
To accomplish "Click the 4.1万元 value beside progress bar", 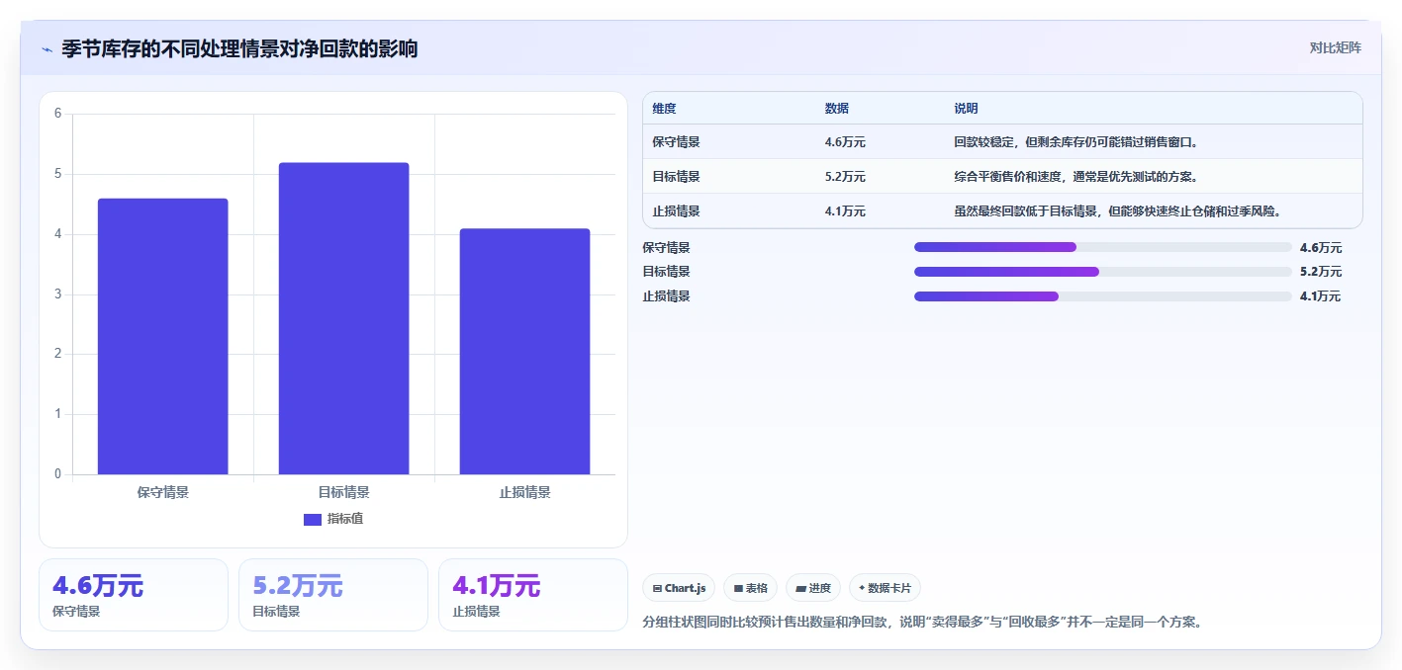I will coord(1321,296).
